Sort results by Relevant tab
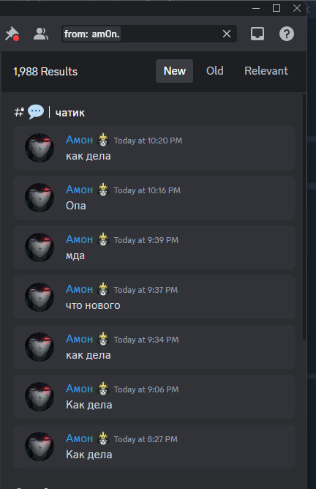 tap(266, 71)
